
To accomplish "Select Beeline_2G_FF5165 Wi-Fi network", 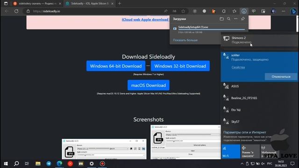I will point(259,98).
